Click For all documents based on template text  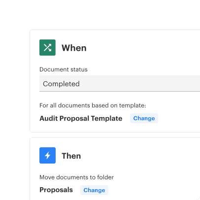(93, 105)
